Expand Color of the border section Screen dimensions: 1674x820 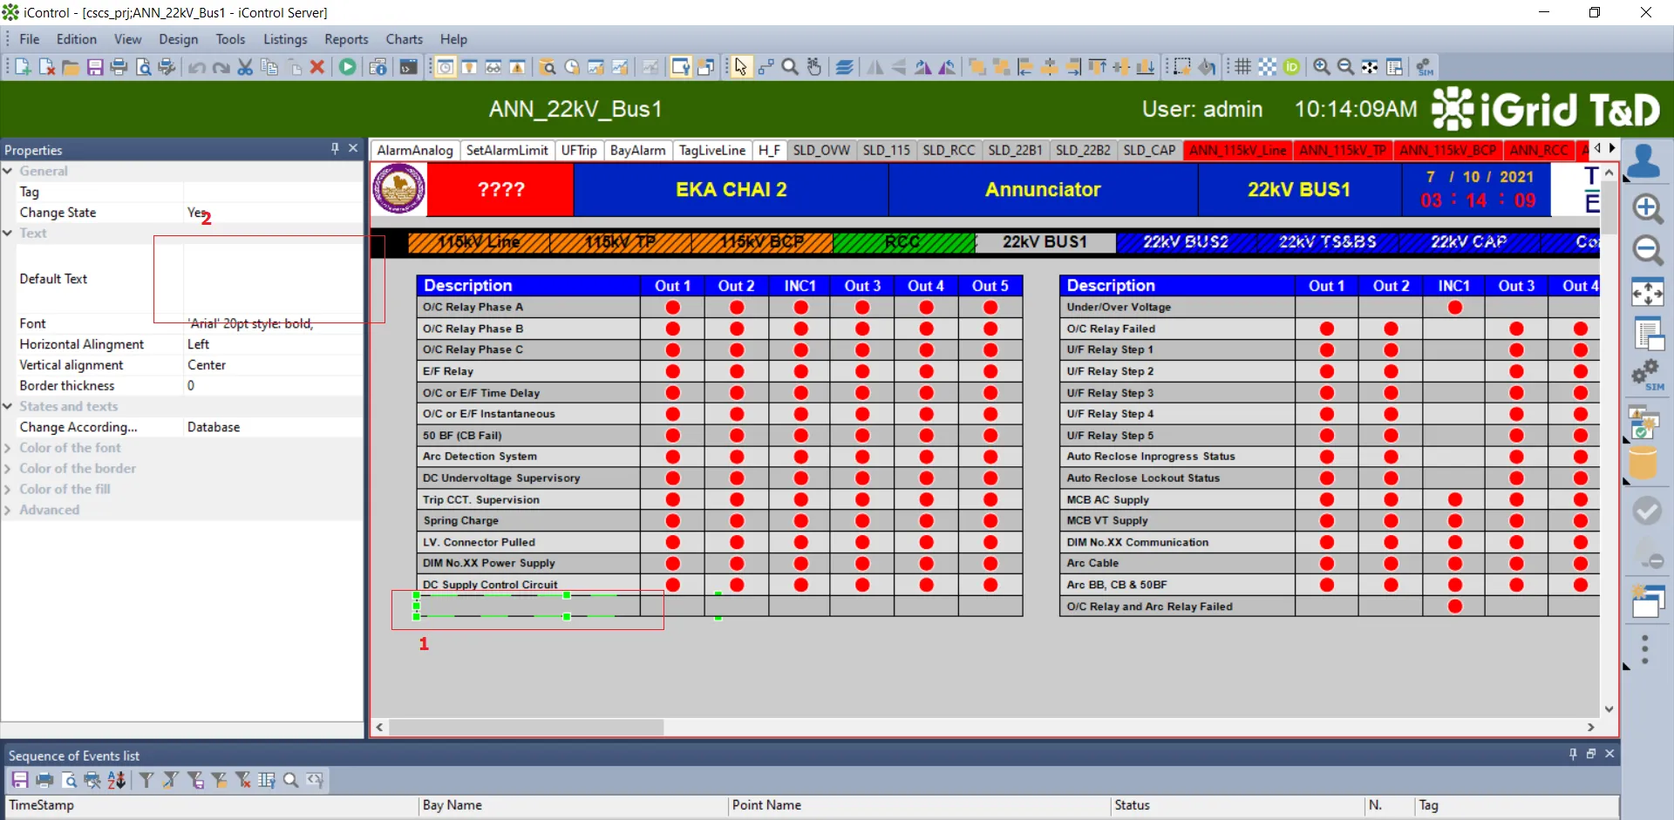(8, 469)
